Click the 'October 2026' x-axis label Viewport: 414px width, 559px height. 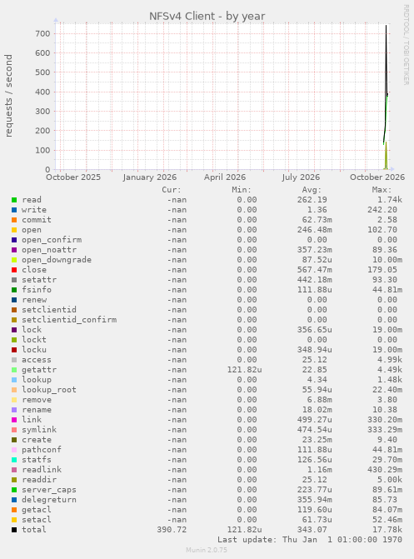377,177
